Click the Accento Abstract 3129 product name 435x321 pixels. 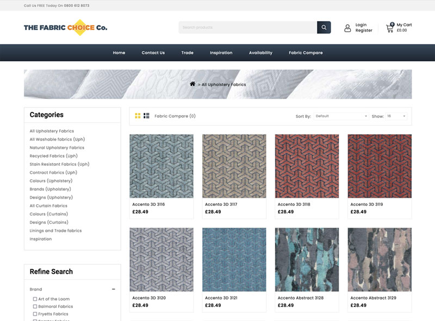373,298
